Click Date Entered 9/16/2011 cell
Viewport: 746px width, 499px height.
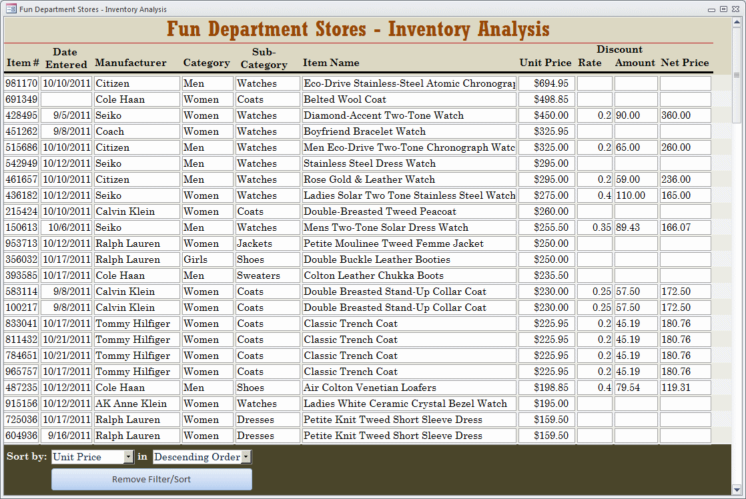66,436
